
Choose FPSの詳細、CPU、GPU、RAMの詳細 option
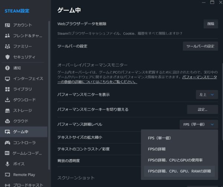pyautogui.click(x=180, y=171)
